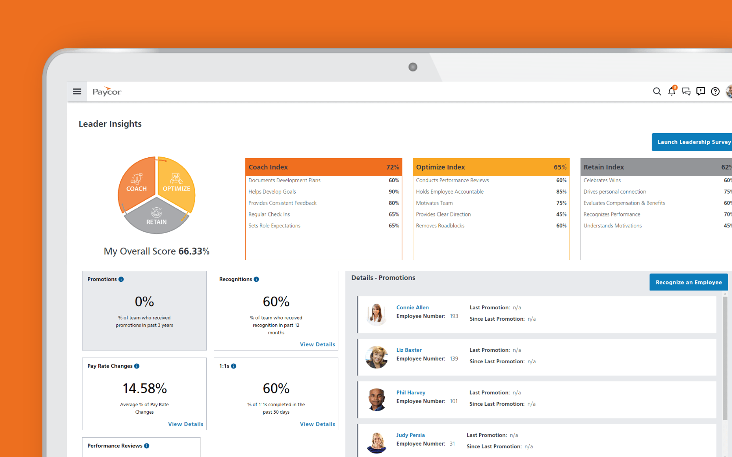This screenshot has height=457, width=732.
Task: Click the Pay Rate Changes info icon
Action: click(x=137, y=366)
